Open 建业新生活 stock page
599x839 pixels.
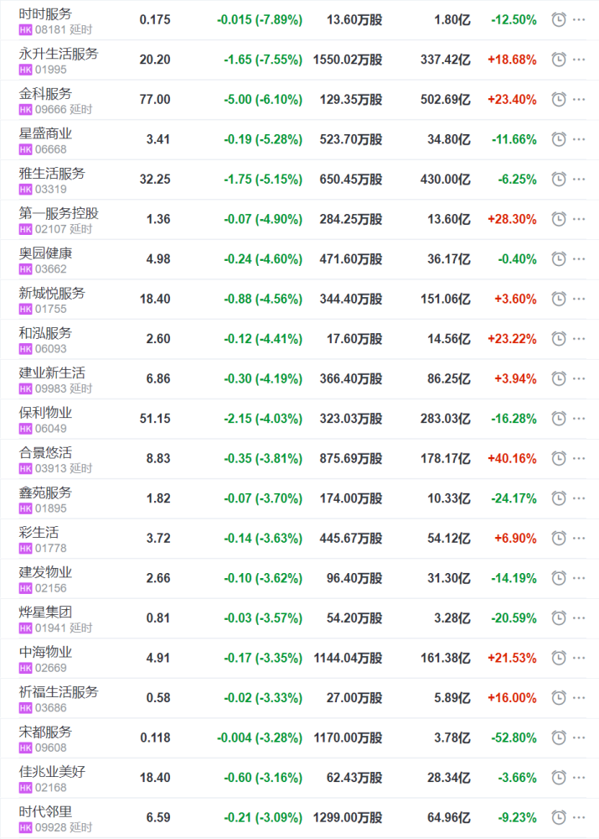click(52, 373)
